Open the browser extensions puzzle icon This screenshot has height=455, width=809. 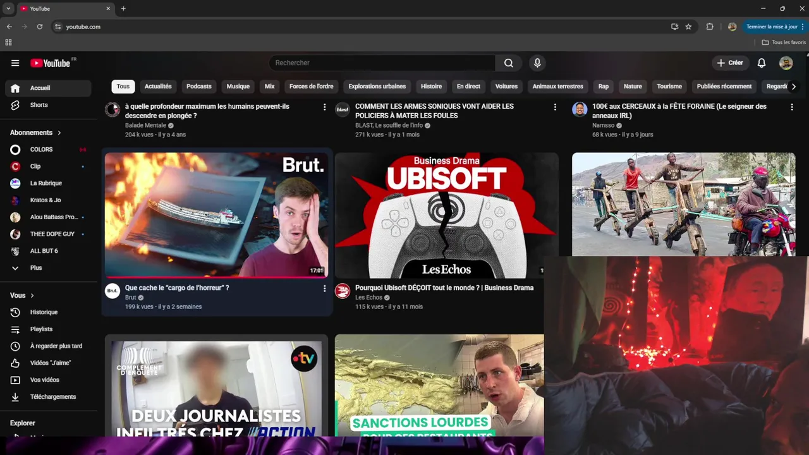coord(710,27)
